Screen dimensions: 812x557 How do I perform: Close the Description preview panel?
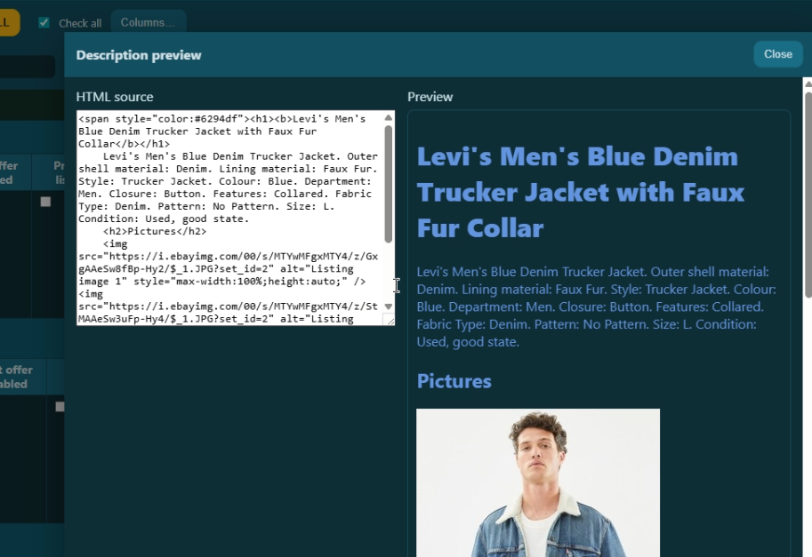pos(778,54)
